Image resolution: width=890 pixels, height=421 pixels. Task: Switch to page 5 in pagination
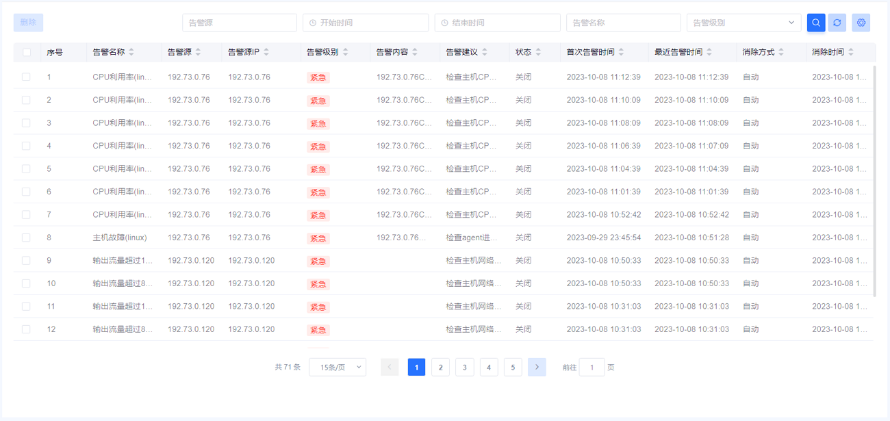(513, 368)
